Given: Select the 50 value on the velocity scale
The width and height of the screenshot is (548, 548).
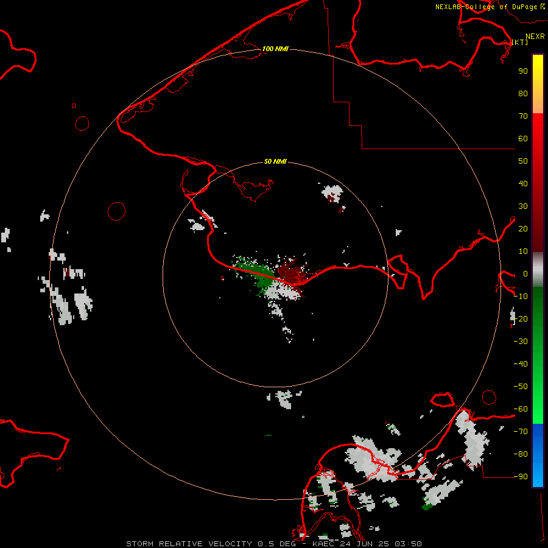Looking at the screenshot, I should 523,161.
